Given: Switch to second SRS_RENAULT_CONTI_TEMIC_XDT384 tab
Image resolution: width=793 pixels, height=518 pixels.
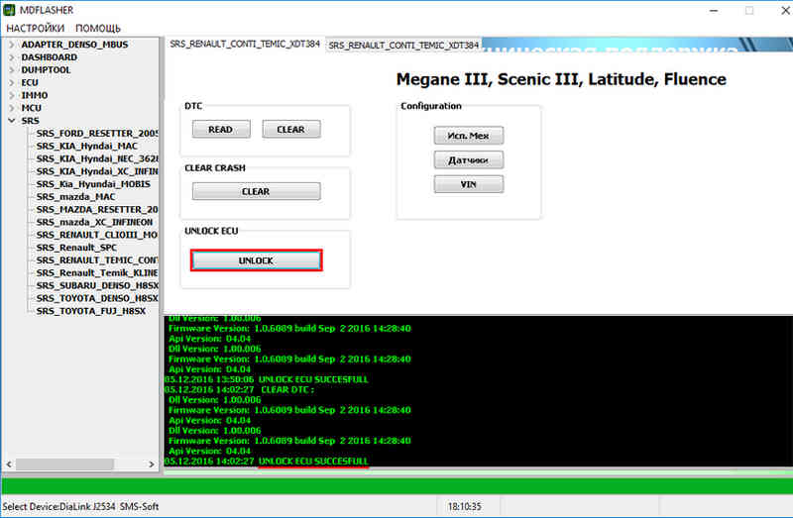Looking at the screenshot, I should (403, 45).
